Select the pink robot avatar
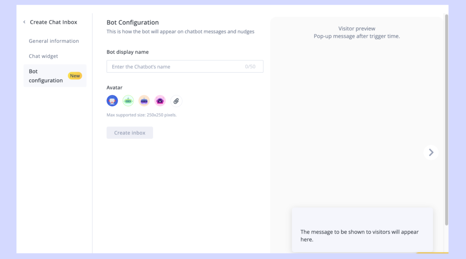 [x=160, y=101]
